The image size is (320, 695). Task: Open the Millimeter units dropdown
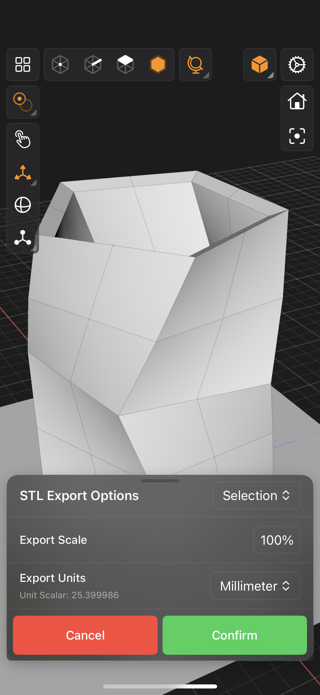tap(255, 586)
